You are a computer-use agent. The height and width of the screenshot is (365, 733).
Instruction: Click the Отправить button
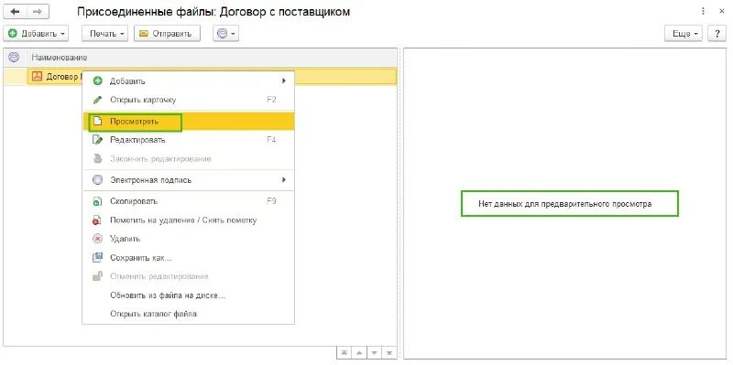click(x=167, y=34)
